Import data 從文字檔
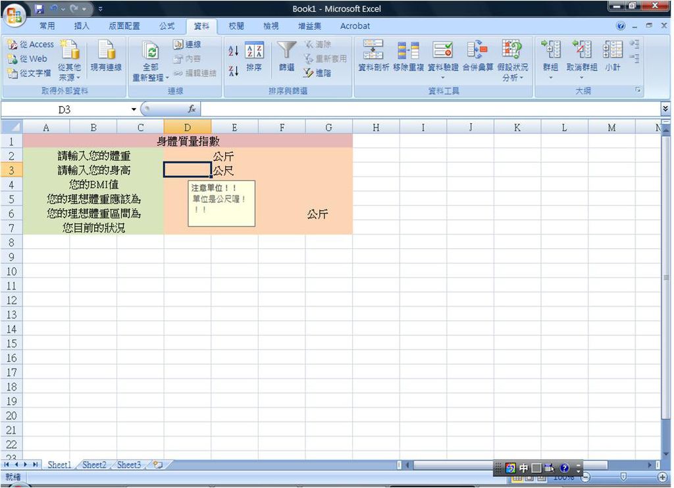The image size is (674, 488). click(29, 73)
